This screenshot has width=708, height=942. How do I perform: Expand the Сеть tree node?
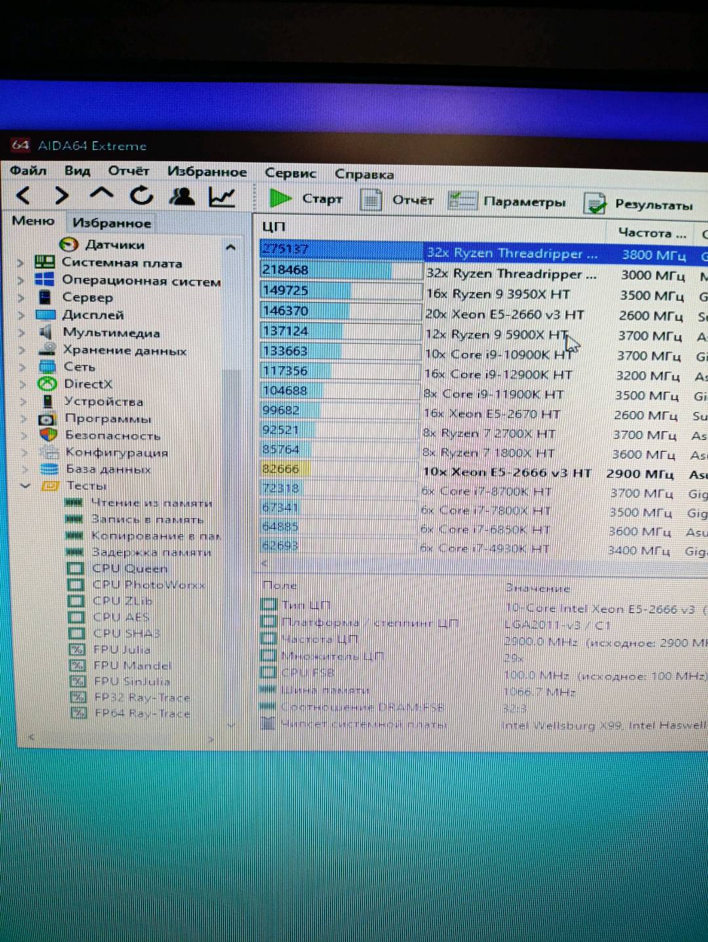pyautogui.click(x=22, y=367)
